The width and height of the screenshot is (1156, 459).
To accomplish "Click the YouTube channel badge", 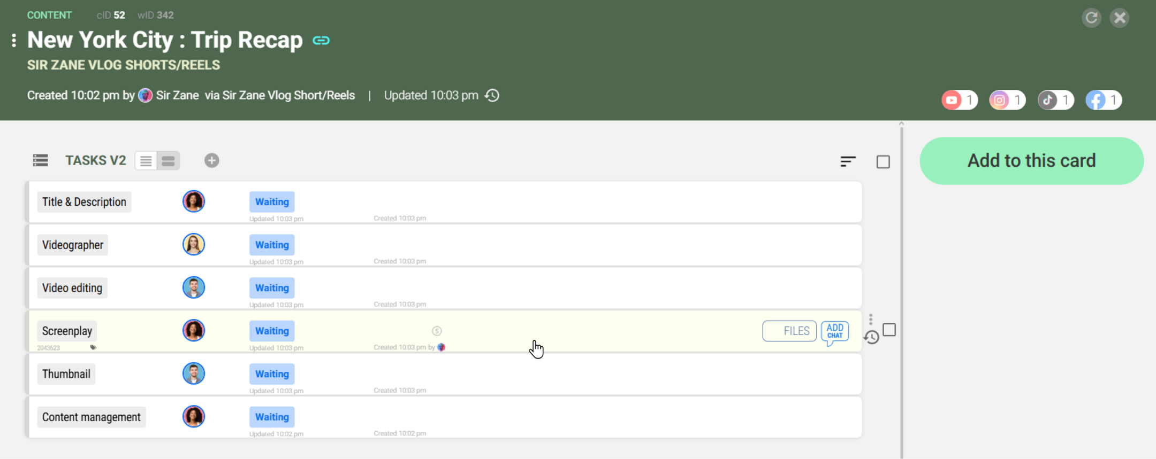I will 959,100.
